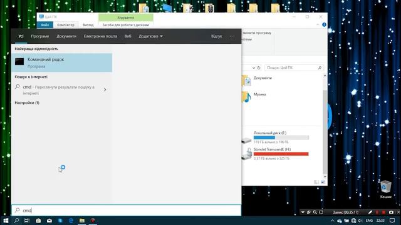Open the Додатково dropdown in the search panel
Image resolution: width=401 pixels, height=225 pixels.
pyautogui.click(x=150, y=36)
